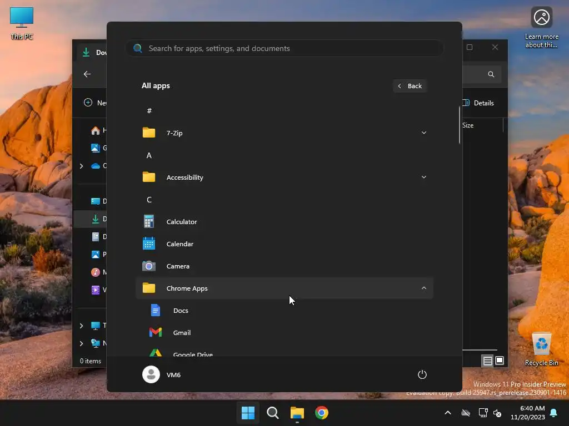The height and width of the screenshot is (426, 569).
Task: Open taskbar Search
Action: 272,413
